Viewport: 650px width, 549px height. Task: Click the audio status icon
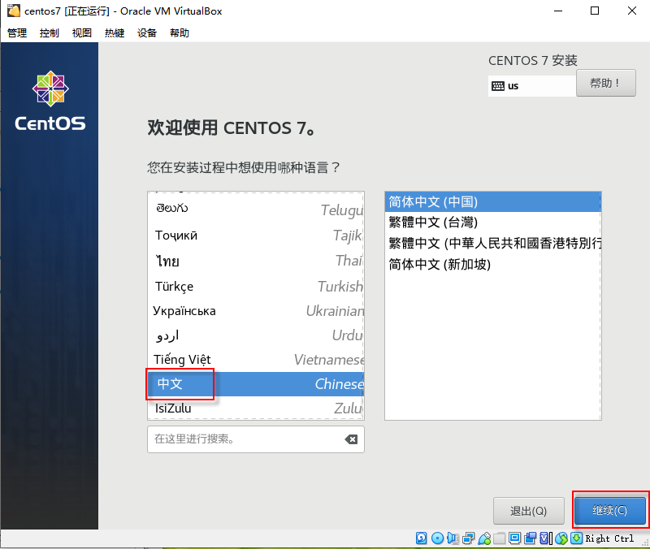point(453,538)
